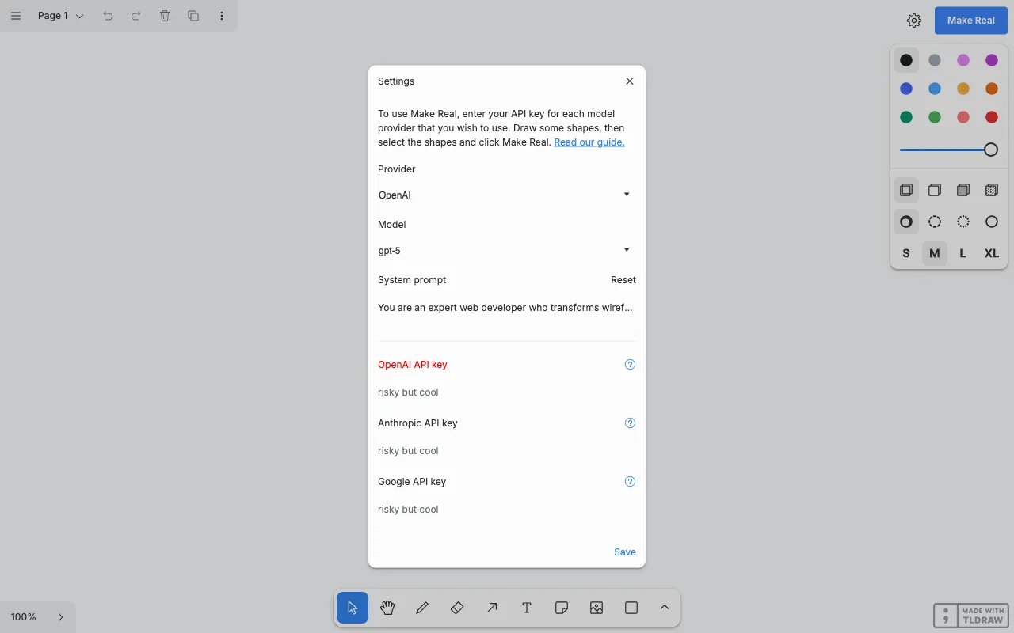Image resolution: width=1014 pixels, height=633 pixels.
Task: Click the OpenAI API key input field
Action: (507, 392)
